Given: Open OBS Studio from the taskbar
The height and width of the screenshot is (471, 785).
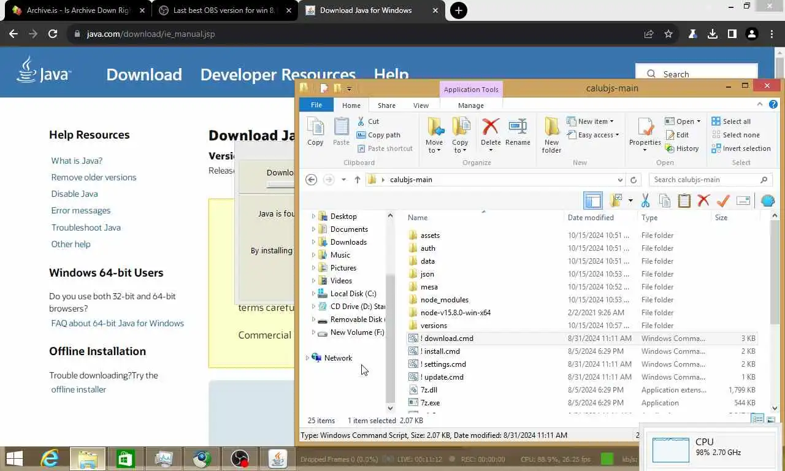Looking at the screenshot, I should coord(240,459).
